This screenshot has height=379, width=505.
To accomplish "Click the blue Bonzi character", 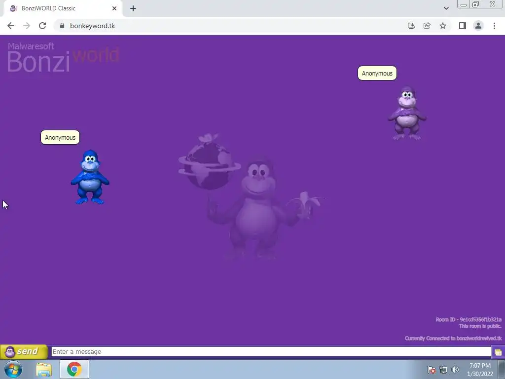I will pyautogui.click(x=90, y=177).
